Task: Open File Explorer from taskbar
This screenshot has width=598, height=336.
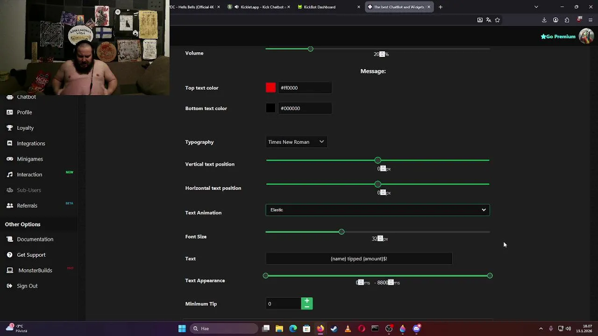Action: pos(279,329)
